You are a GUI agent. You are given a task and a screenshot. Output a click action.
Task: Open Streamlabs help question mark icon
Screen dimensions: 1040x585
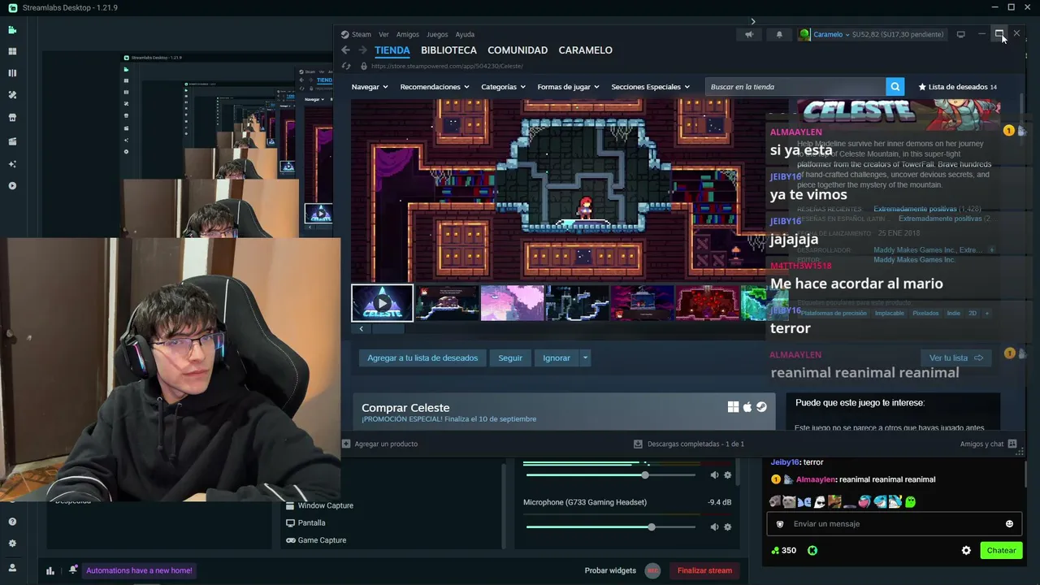(12, 522)
